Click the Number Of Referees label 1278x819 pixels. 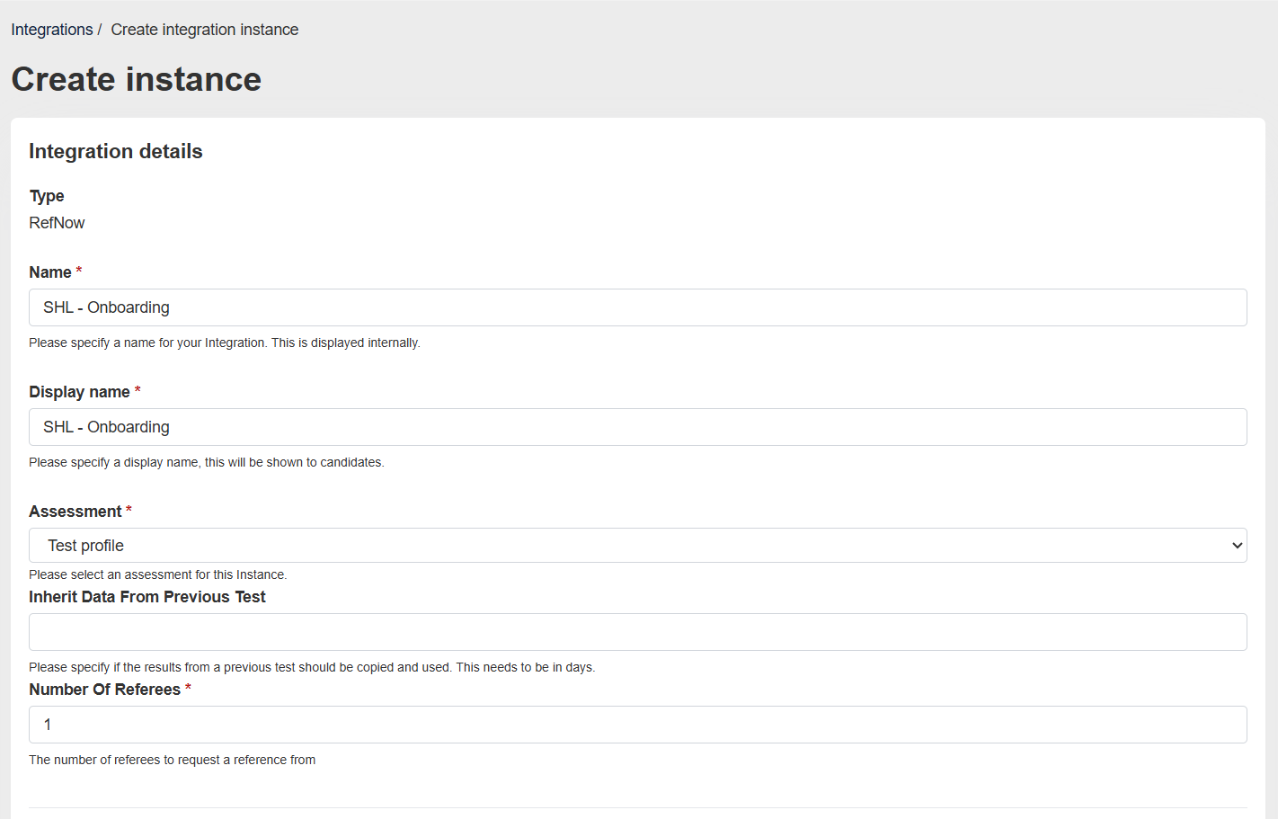(x=105, y=690)
